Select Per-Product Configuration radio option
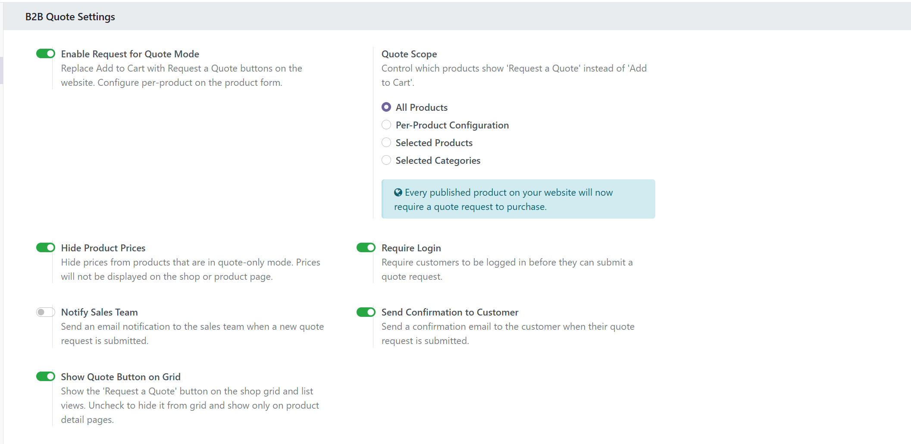This screenshot has width=911, height=444. [386, 125]
